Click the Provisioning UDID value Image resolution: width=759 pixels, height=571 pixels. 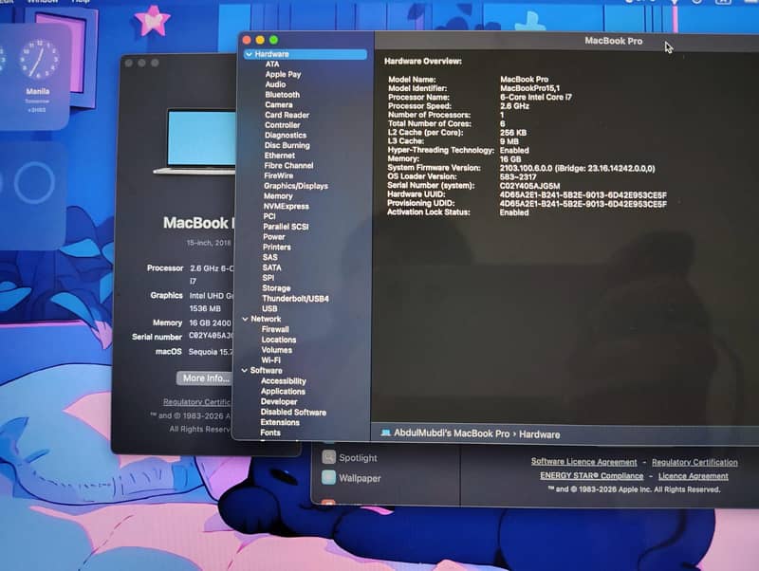(583, 204)
